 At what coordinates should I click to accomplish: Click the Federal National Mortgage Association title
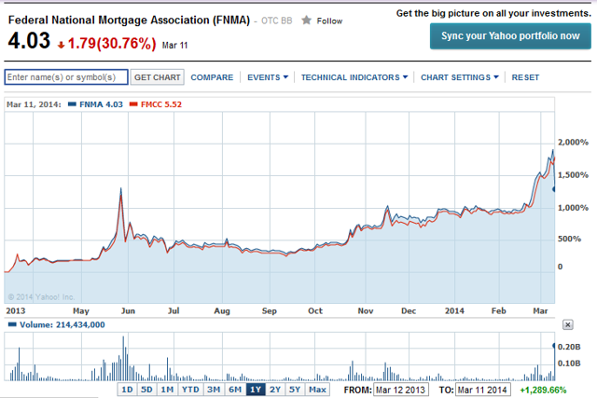click(x=129, y=20)
